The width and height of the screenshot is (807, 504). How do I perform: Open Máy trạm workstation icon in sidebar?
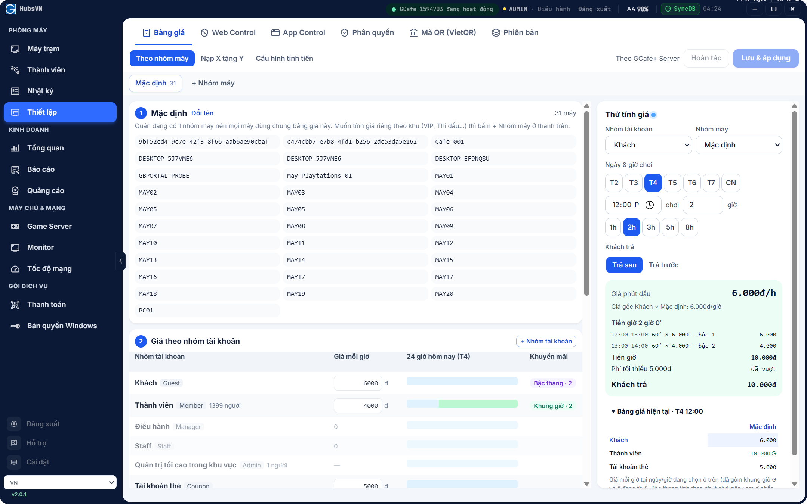point(15,49)
